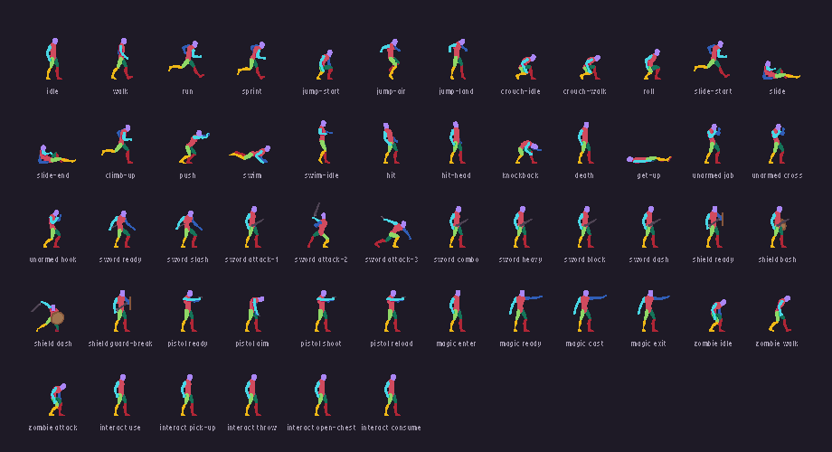Click the 'sword attack-2' label text
Screen dimensions: 832x452
pyautogui.click(x=321, y=260)
